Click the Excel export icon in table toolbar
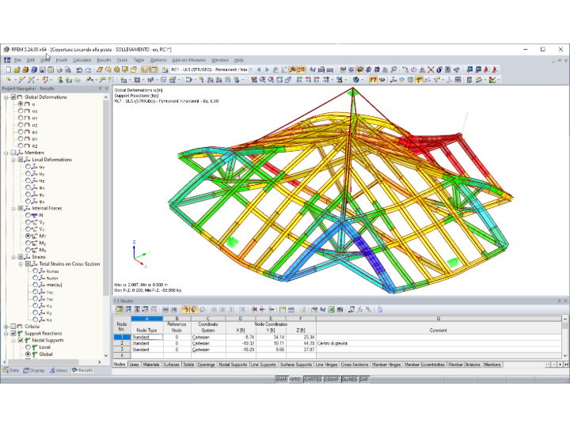 331,309
